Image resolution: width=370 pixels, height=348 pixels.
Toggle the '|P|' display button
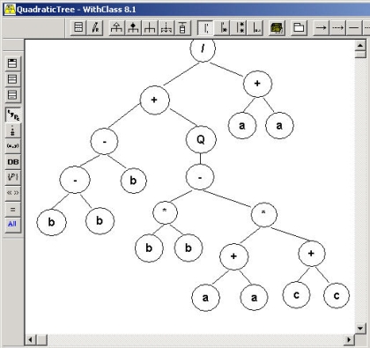(x=12, y=177)
